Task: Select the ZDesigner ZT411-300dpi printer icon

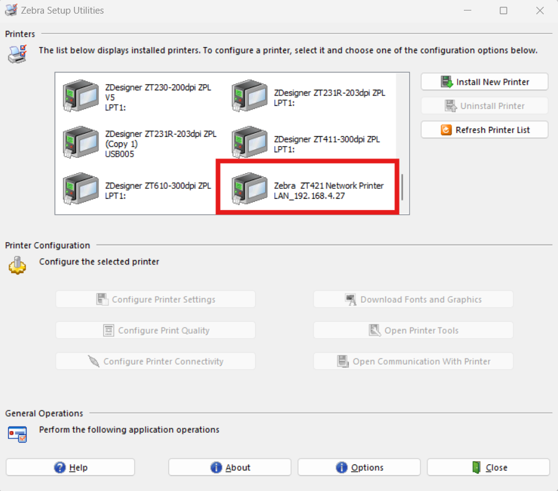Action: 249,142
